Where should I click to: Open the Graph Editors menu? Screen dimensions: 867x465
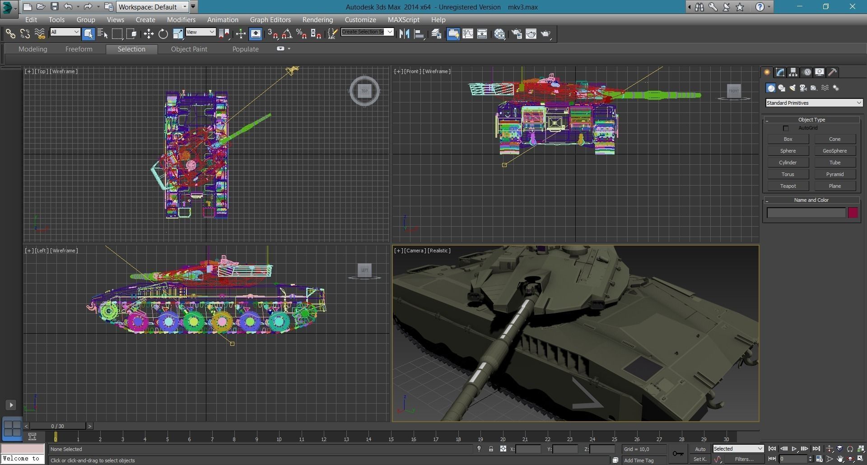coord(270,20)
